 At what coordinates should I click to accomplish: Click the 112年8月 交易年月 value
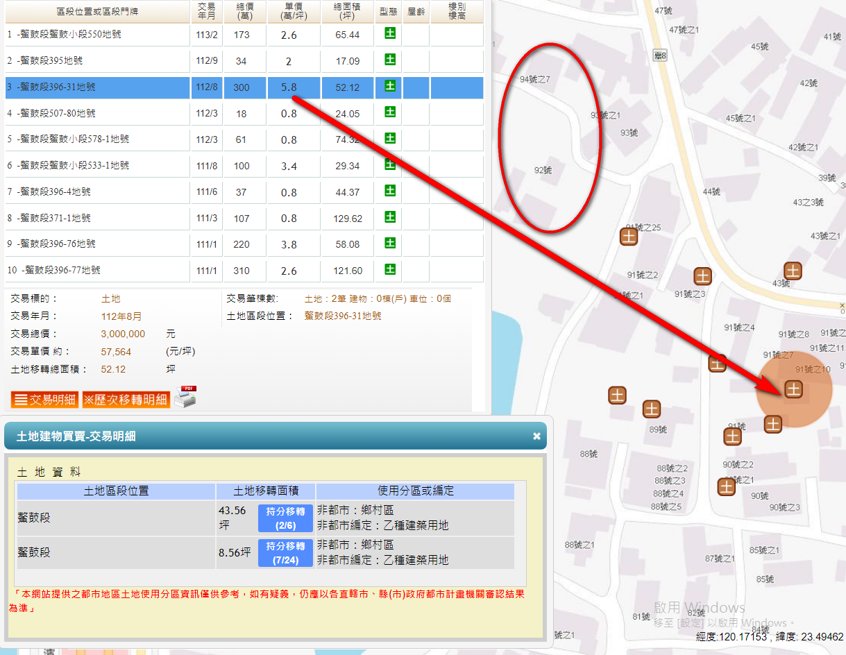click(121, 316)
